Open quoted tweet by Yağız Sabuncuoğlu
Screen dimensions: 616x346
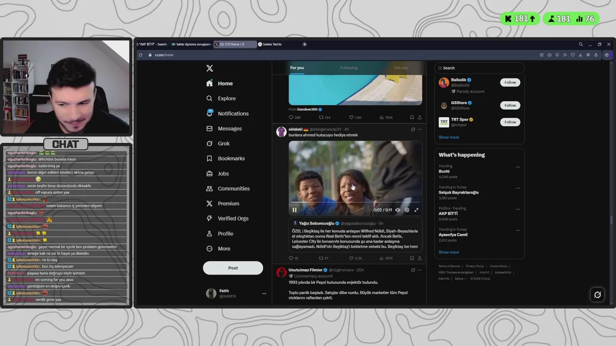[x=355, y=235]
